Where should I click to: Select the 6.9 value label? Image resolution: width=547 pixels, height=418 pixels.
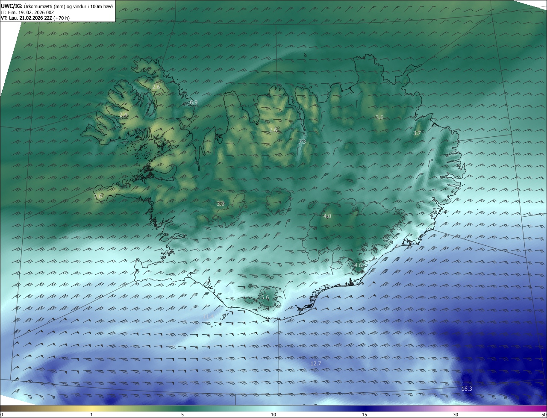tap(194, 103)
